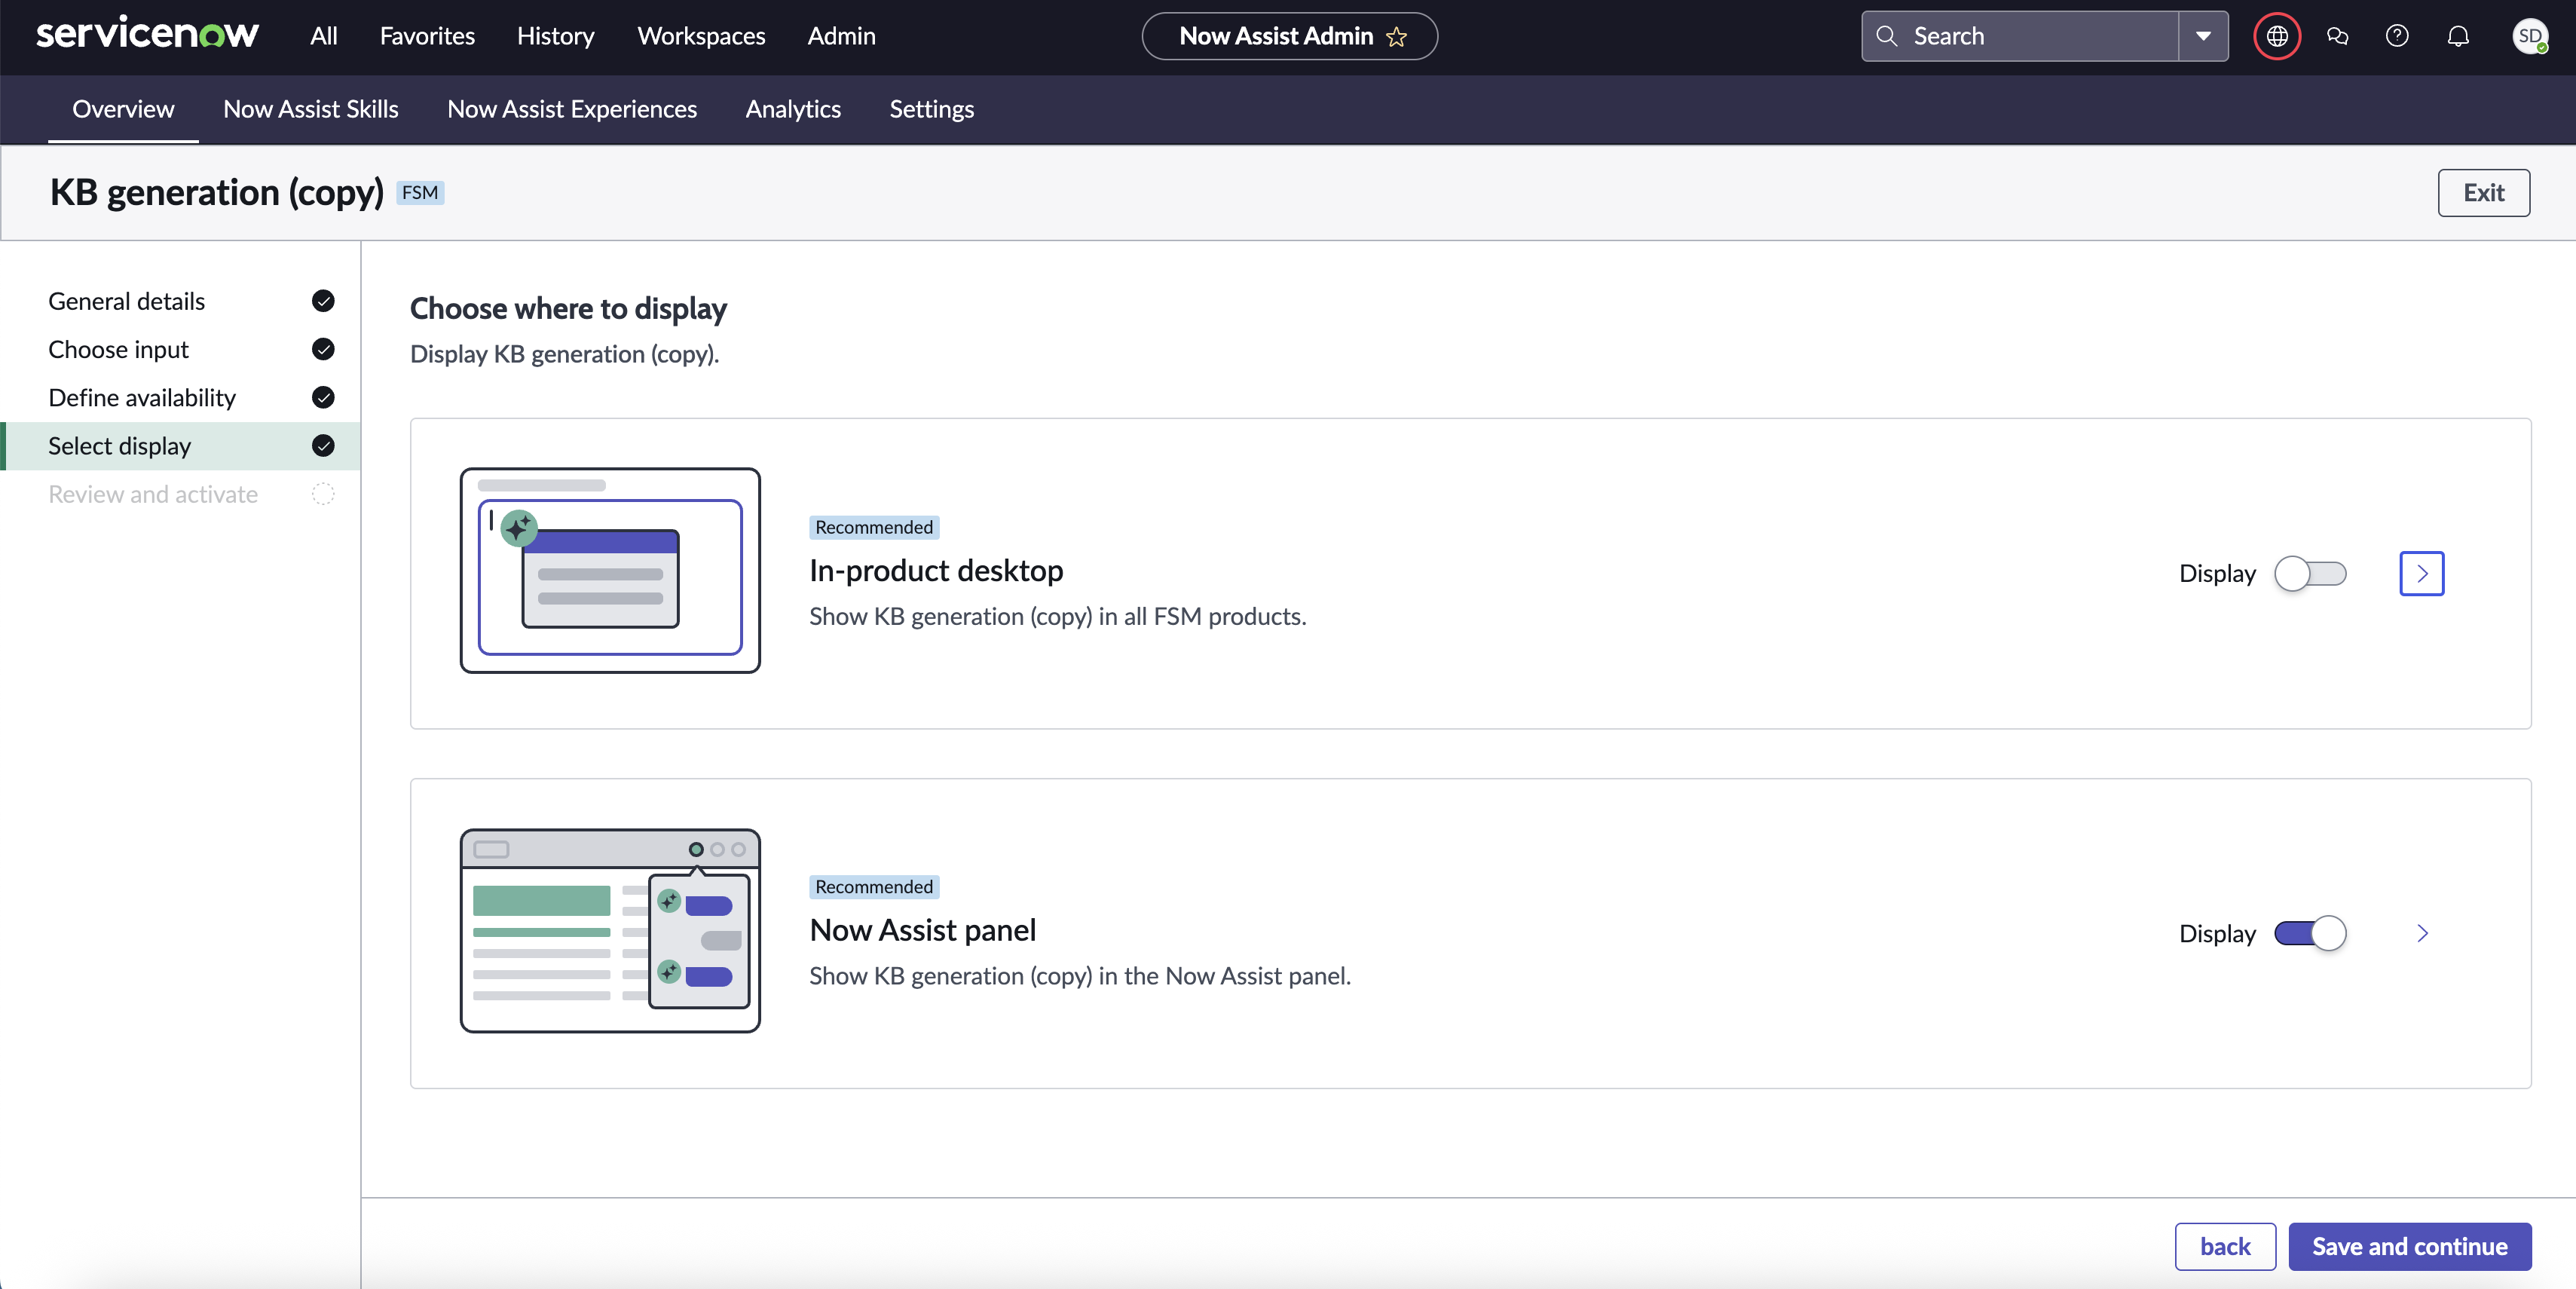Click 'Display KB generation (copy).' subtitle
Viewport: 2576px width, 1289px height.
coord(564,354)
